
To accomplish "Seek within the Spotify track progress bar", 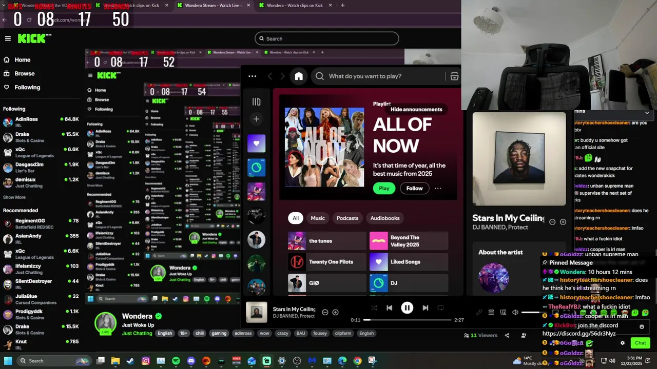I will pos(407,320).
